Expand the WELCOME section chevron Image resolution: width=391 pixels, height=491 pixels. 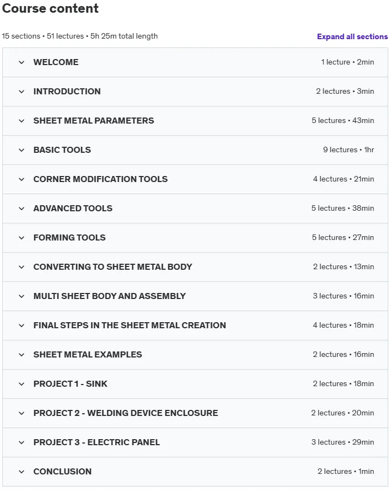tap(22, 62)
